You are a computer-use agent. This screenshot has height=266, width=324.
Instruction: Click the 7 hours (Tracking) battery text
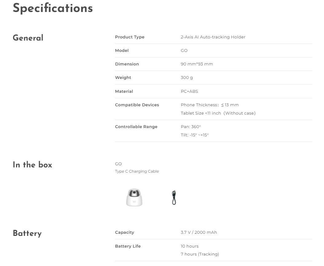click(200, 254)
